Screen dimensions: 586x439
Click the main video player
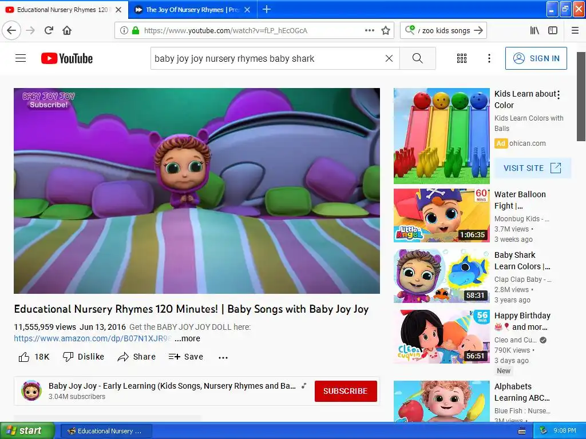coord(197,191)
